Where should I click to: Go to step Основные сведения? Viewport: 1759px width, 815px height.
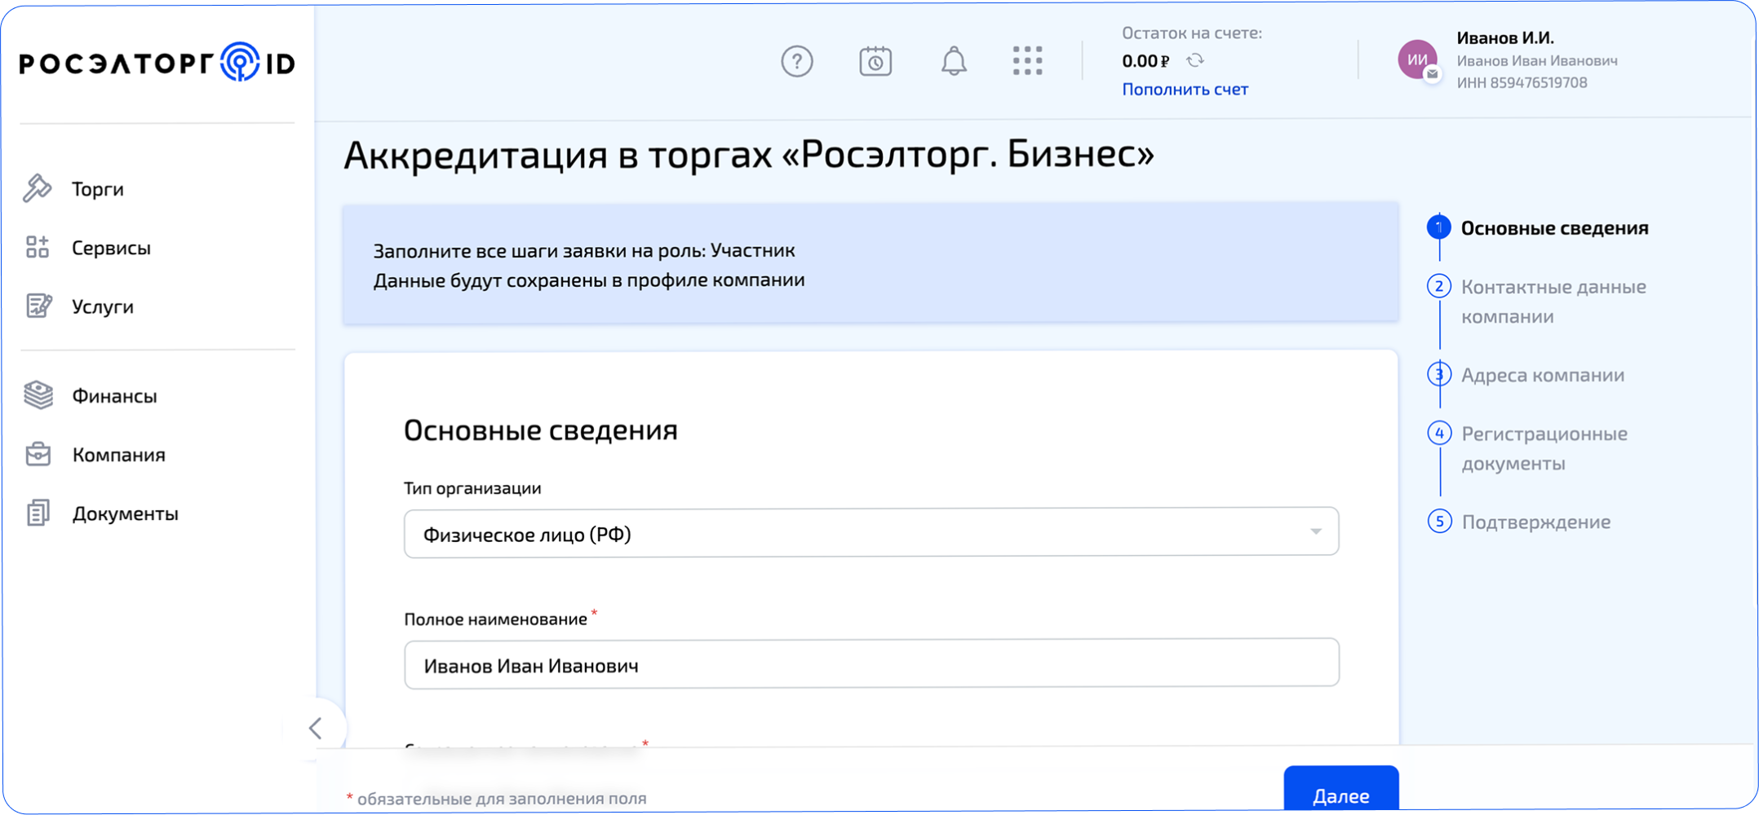coord(1555,228)
